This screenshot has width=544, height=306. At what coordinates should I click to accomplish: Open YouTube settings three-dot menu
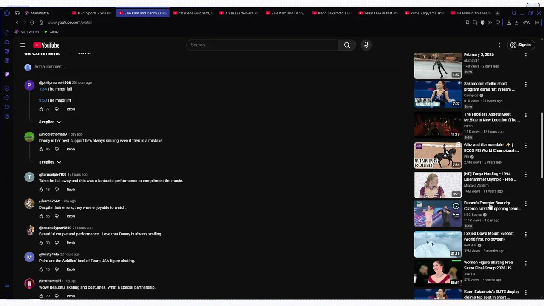coord(499,45)
